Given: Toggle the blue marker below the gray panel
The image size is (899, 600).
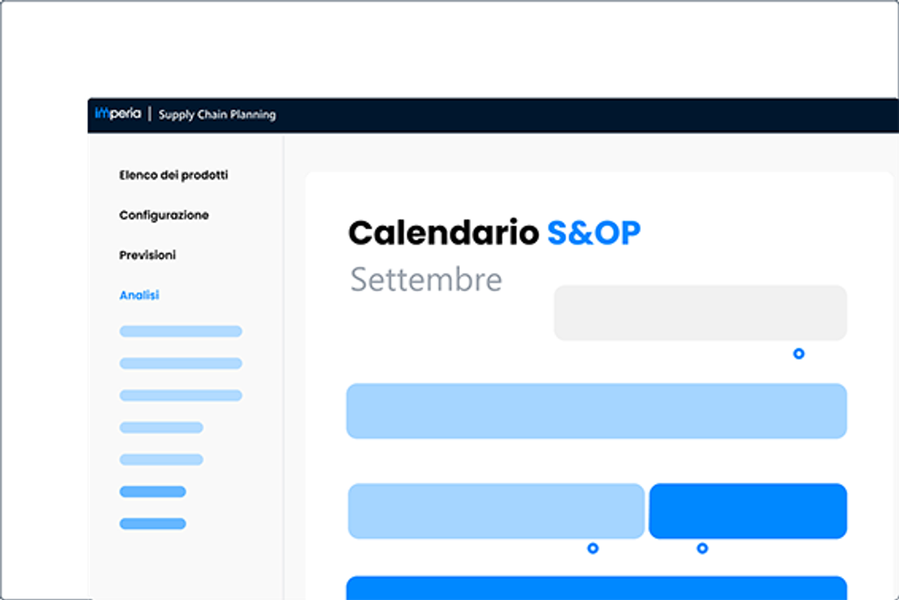Looking at the screenshot, I should click(x=798, y=354).
